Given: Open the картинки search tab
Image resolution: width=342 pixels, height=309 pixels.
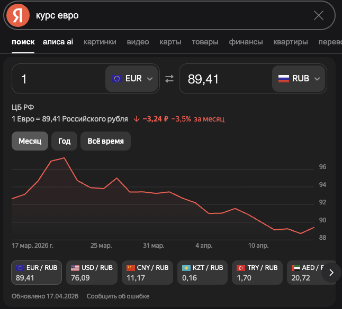Looking at the screenshot, I should pyautogui.click(x=100, y=42).
